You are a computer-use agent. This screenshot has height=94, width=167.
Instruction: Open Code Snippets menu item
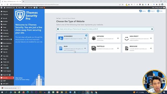pyautogui.click(x=7, y=71)
